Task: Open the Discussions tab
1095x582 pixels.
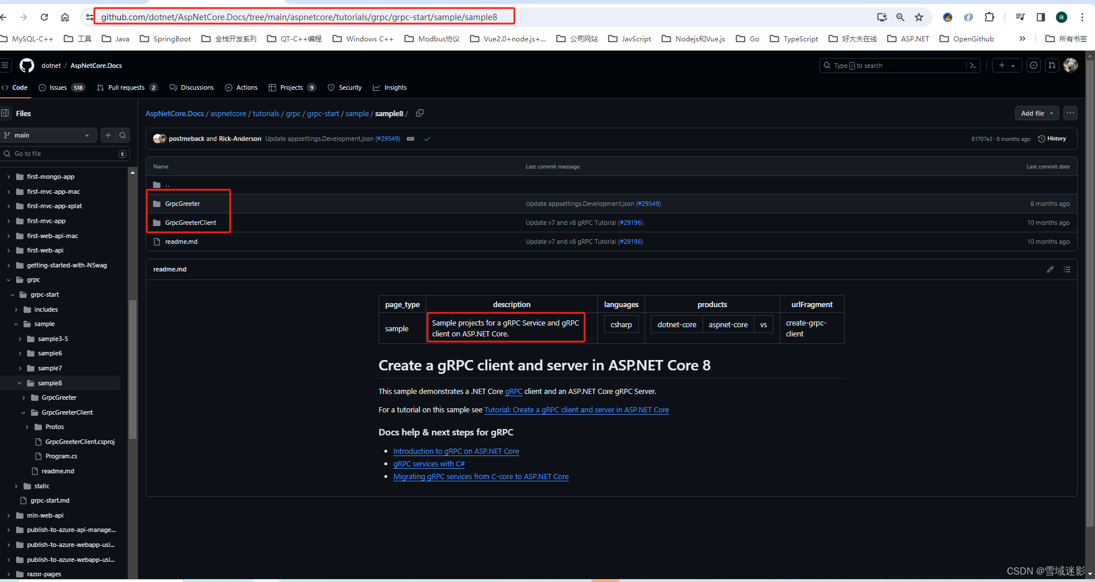Action: pos(192,87)
